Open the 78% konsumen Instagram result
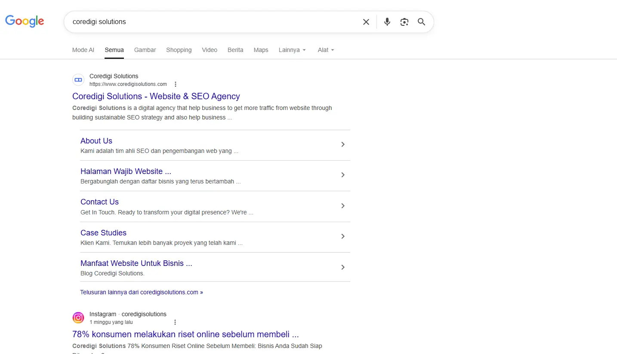 click(185, 334)
